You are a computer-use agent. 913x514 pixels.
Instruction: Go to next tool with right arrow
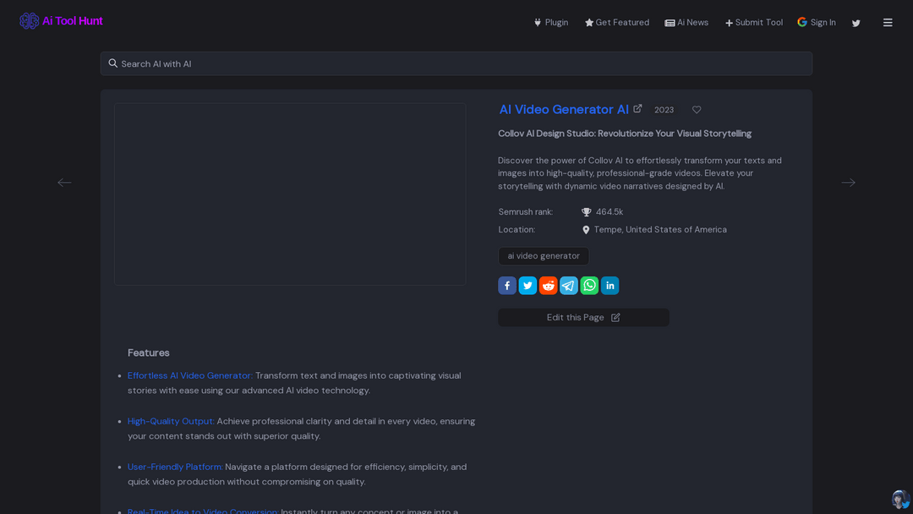tap(848, 183)
